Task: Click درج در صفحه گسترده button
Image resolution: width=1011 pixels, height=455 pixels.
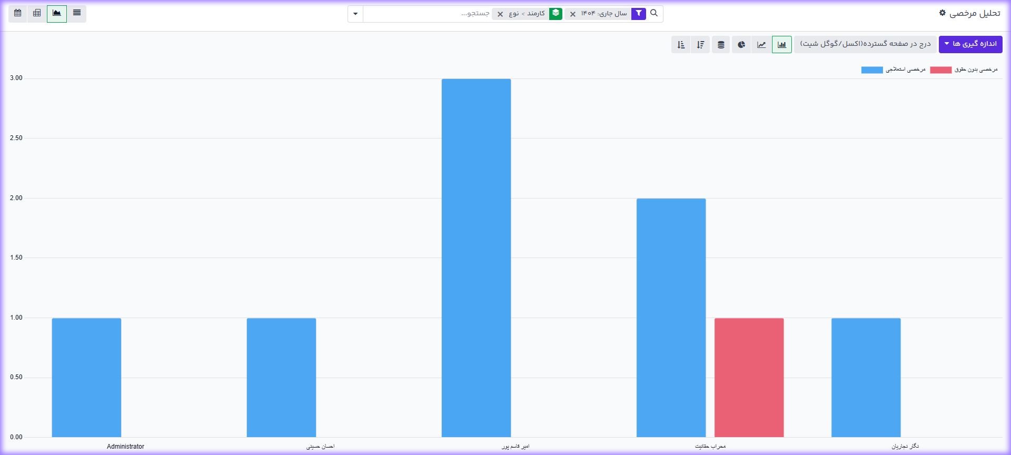Action: click(865, 44)
